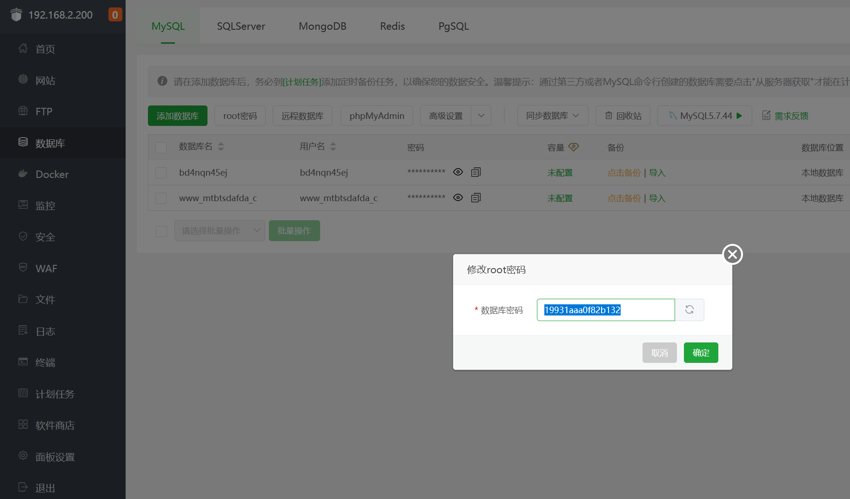Screen dimensions: 850x499
Task: Click 导入 for www_mtbtsdafda_c
Action: pos(657,198)
